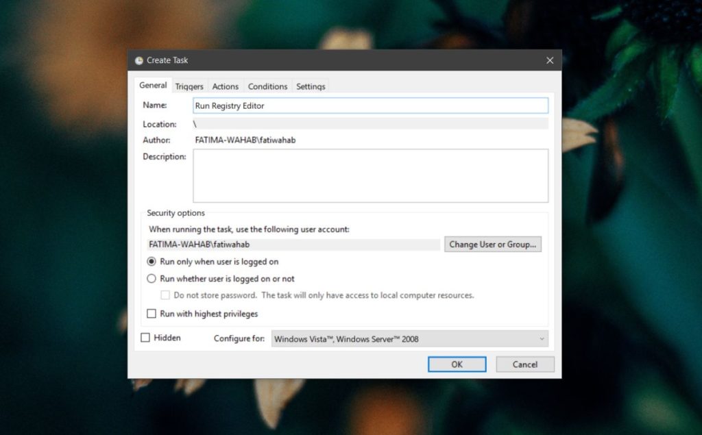Click the Change User or Group button

pyautogui.click(x=492, y=244)
